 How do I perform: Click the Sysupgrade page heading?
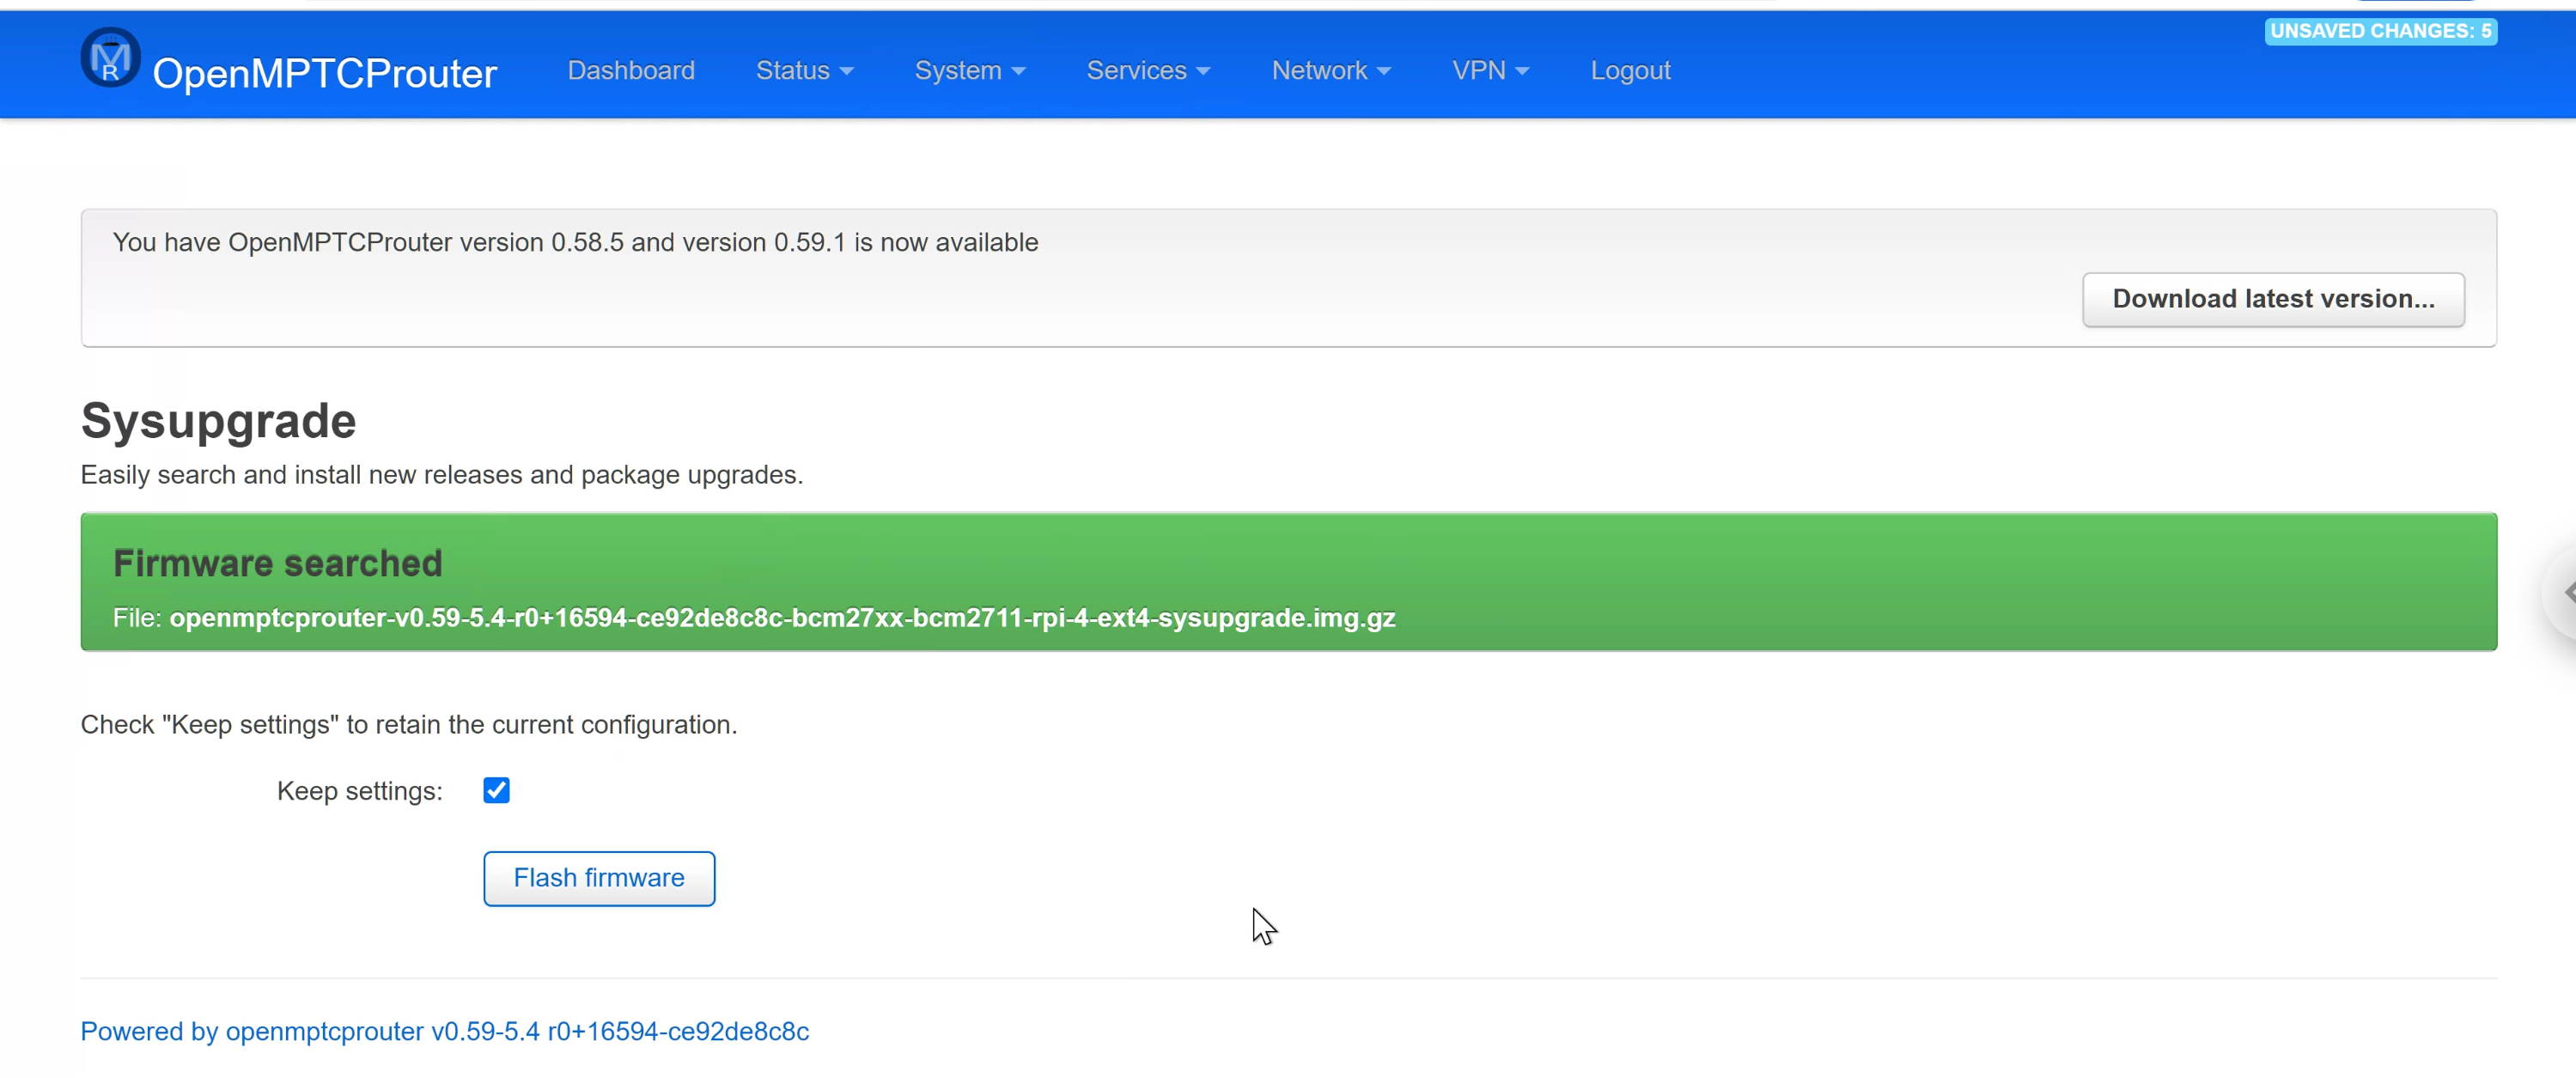click(x=218, y=421)
